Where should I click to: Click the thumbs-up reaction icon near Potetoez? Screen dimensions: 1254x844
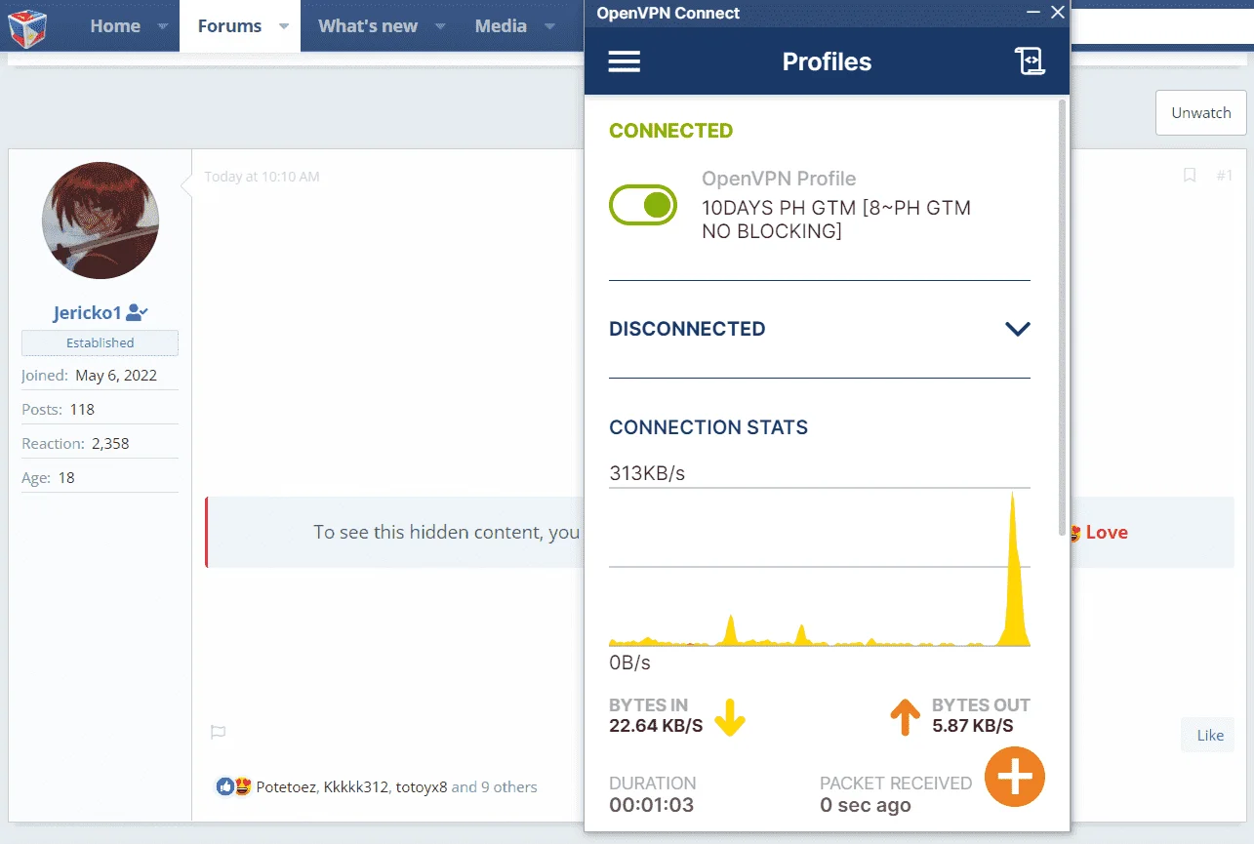[225, 786]
